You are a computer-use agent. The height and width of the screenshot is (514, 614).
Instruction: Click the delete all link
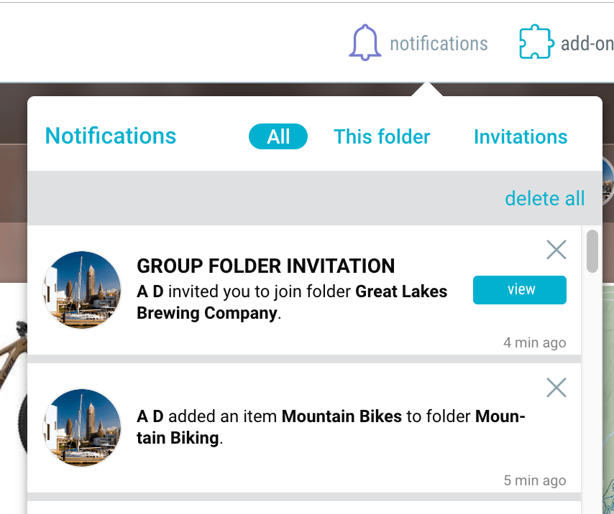pos(544,198)
